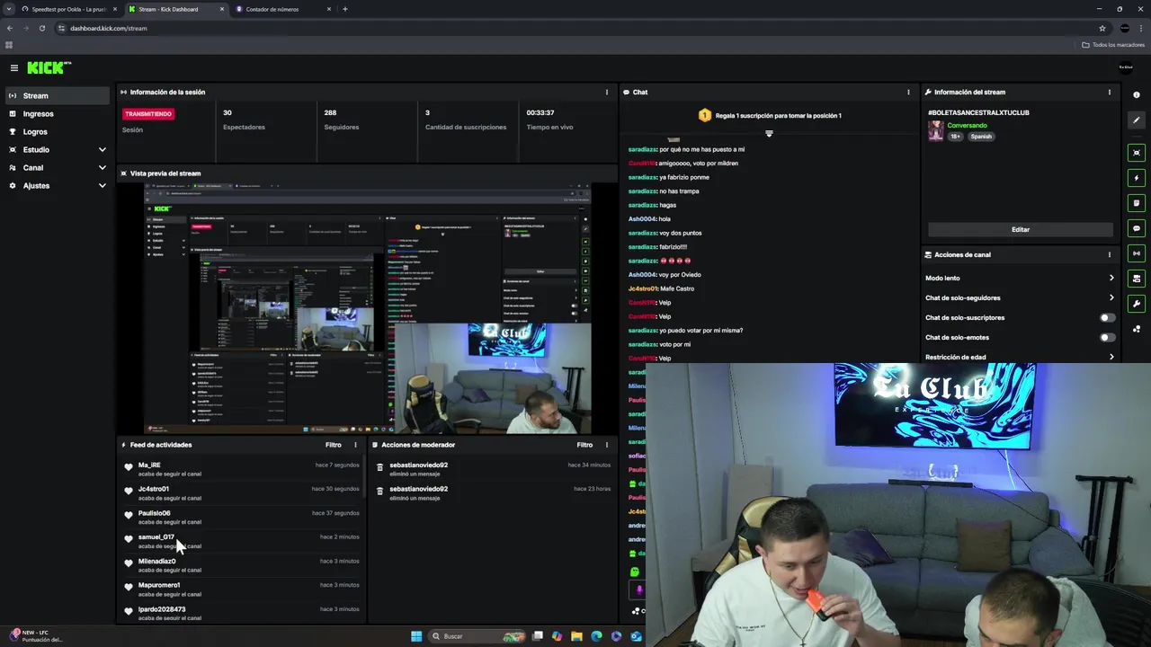Open the browser apps grid icon

pyautogui.click(x=9, y=45)
